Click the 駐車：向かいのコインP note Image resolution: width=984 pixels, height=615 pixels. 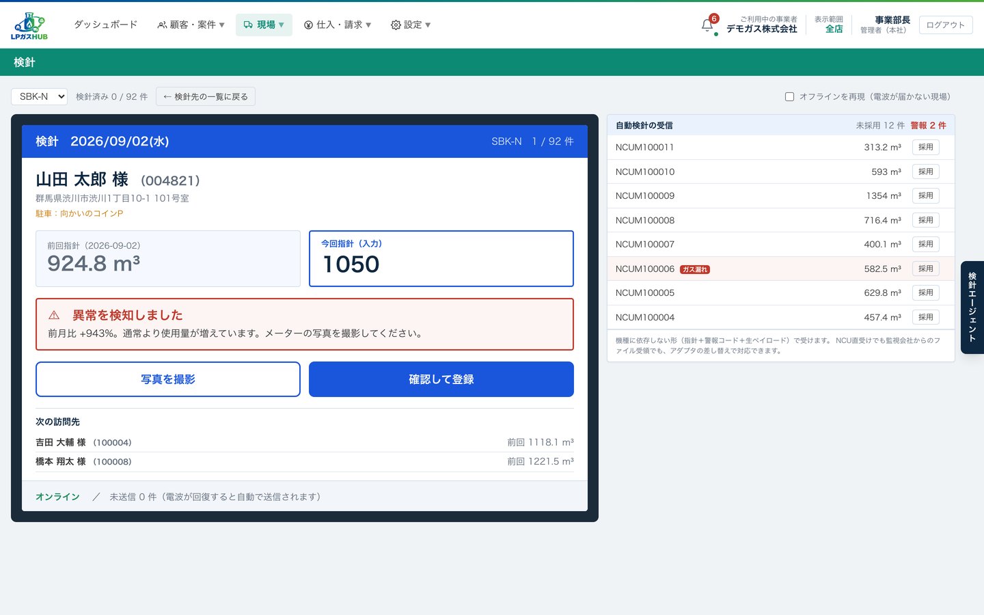tap(79, 213)
